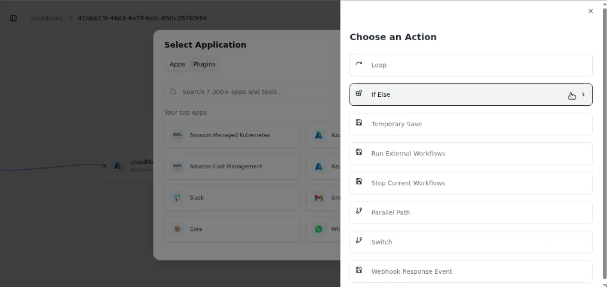Choose the Run External Workflows action
Screen dimensions: 607x287
pos(471,154)
